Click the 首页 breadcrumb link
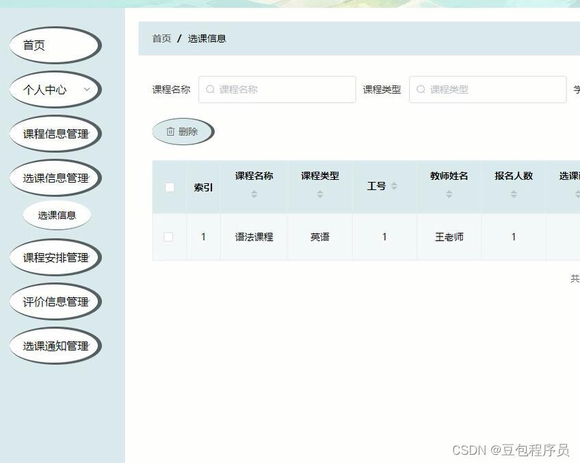 click(161, 38)
